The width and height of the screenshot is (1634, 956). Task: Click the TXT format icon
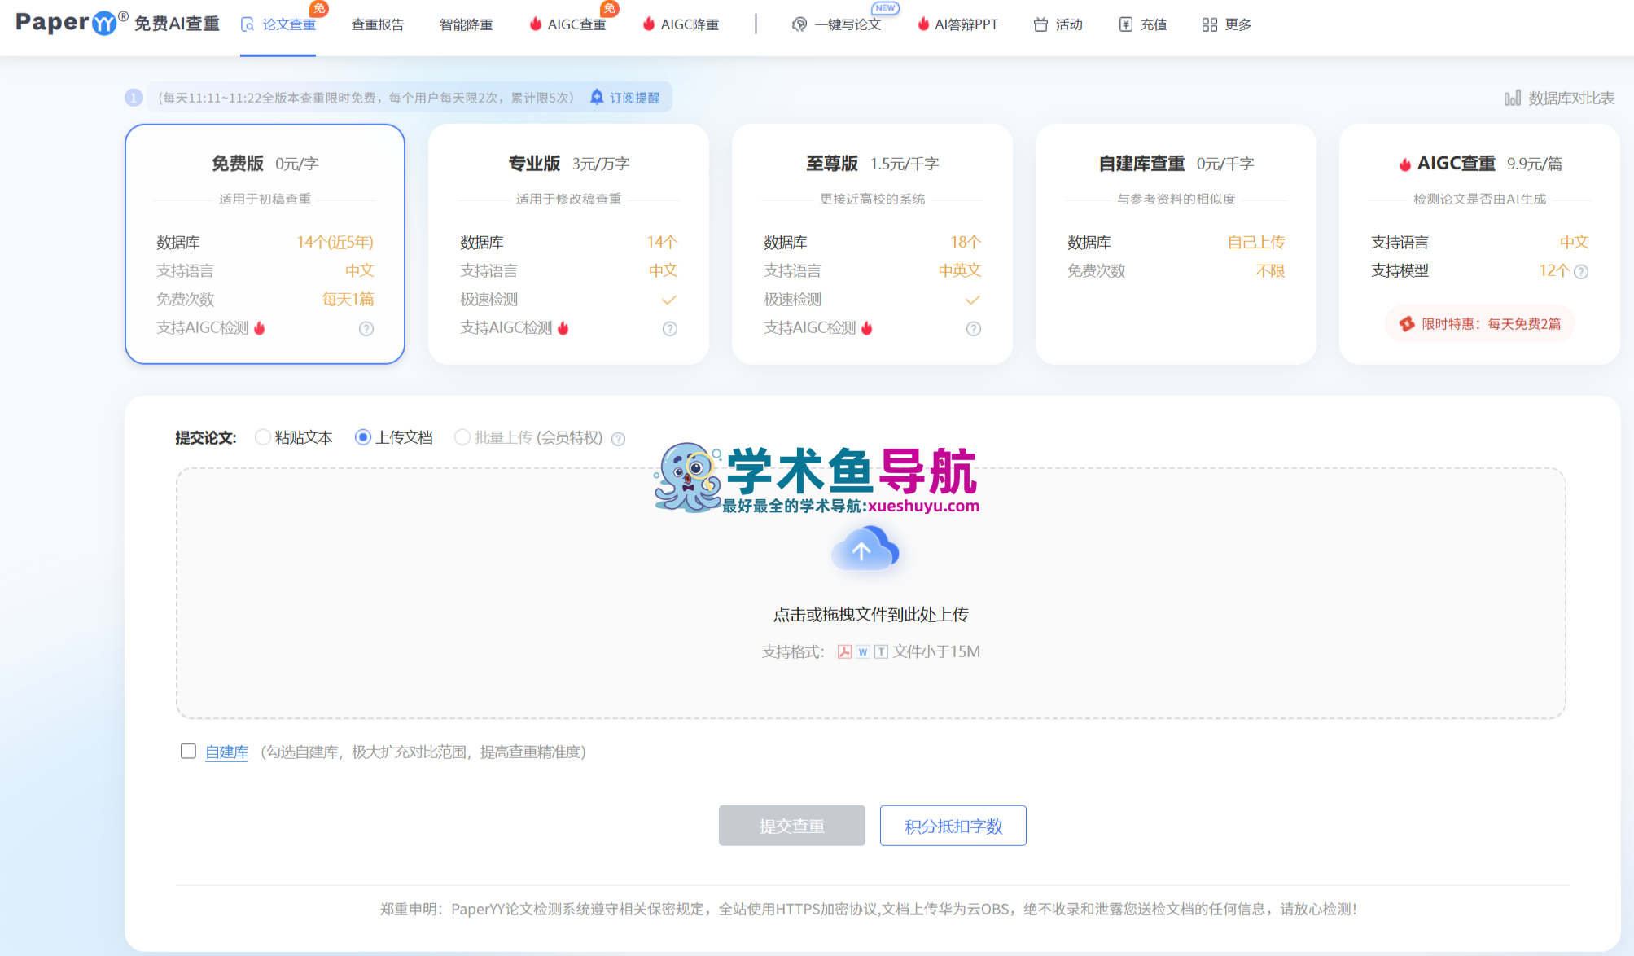tap(881, 651)
